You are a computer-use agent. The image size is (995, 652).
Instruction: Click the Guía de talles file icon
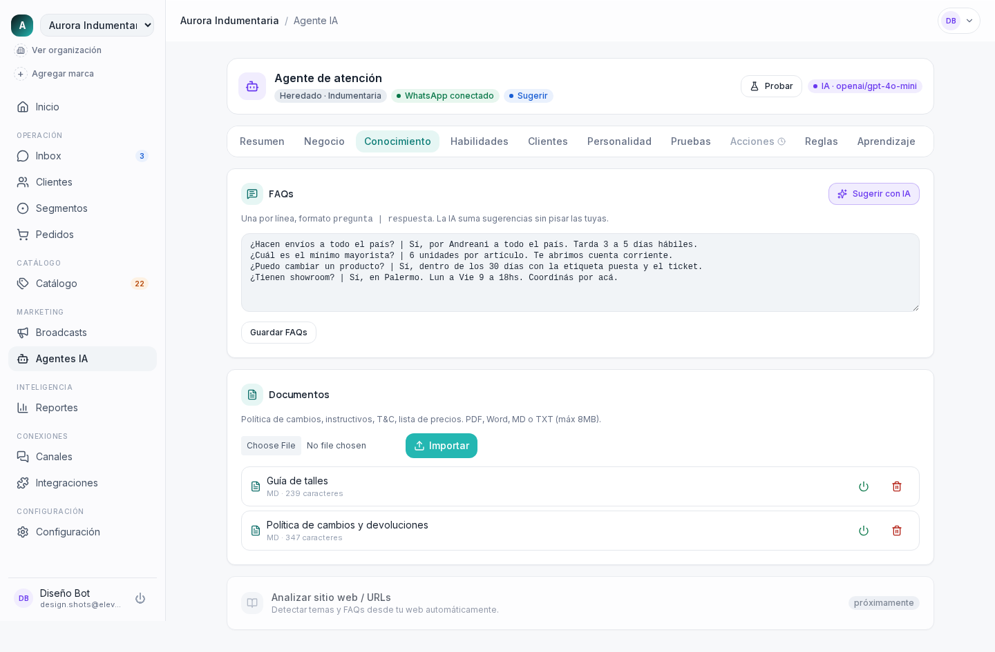(256, 486)
